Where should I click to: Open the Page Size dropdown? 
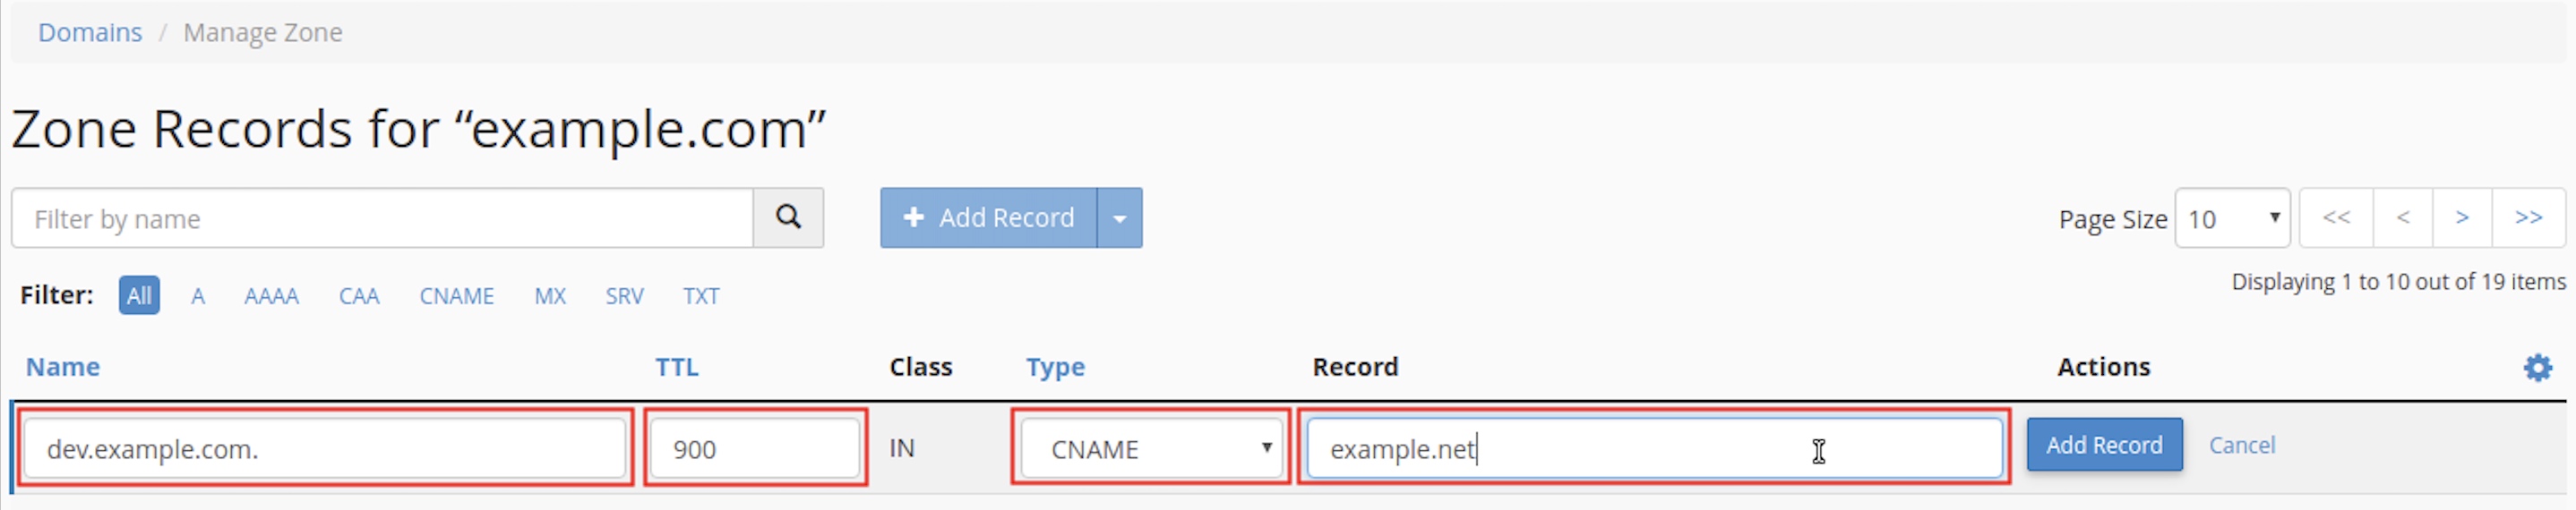2232,218
